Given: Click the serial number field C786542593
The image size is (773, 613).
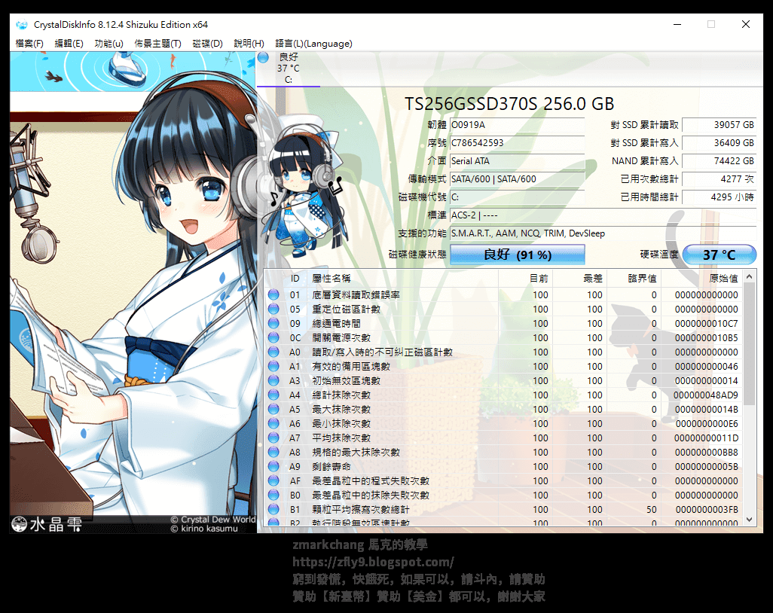Looking at the screenshot, I should coord(517,143).
